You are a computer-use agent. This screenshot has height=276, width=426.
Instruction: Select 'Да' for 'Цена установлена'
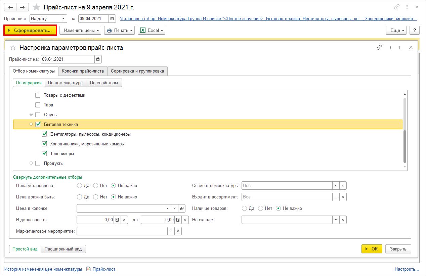[x=79, y=186]
